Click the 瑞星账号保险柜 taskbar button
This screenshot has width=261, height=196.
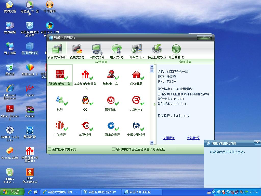coord(142,192)
